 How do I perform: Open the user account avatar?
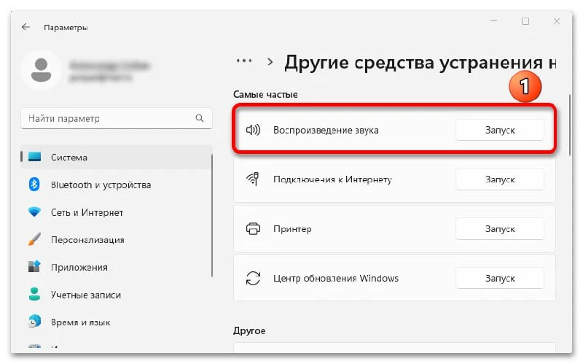tap(41, 70)
